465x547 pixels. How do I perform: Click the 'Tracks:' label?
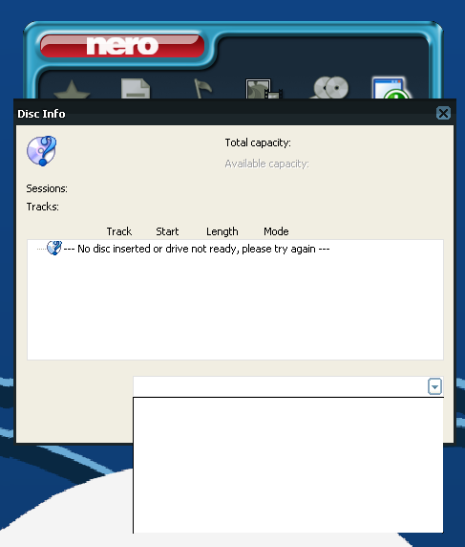tap(43, 207)
